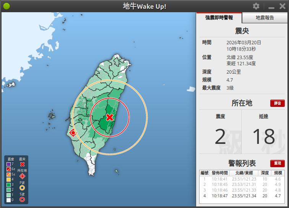Click the 北緯/東經 column header
This screenshot has height=208, width=289.
pos(244,173)
